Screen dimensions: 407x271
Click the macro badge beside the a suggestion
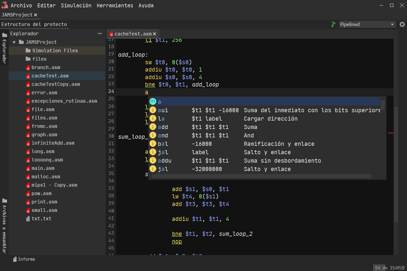click(x=153, y=101)
